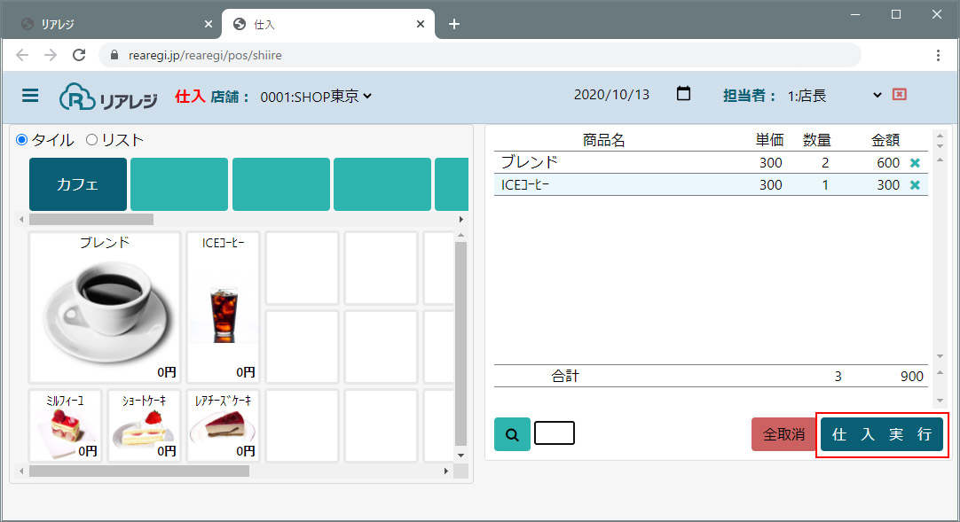Screen dimensions: 960x522
Task: Click the address bar URL
Action: (x=205, y=55)
